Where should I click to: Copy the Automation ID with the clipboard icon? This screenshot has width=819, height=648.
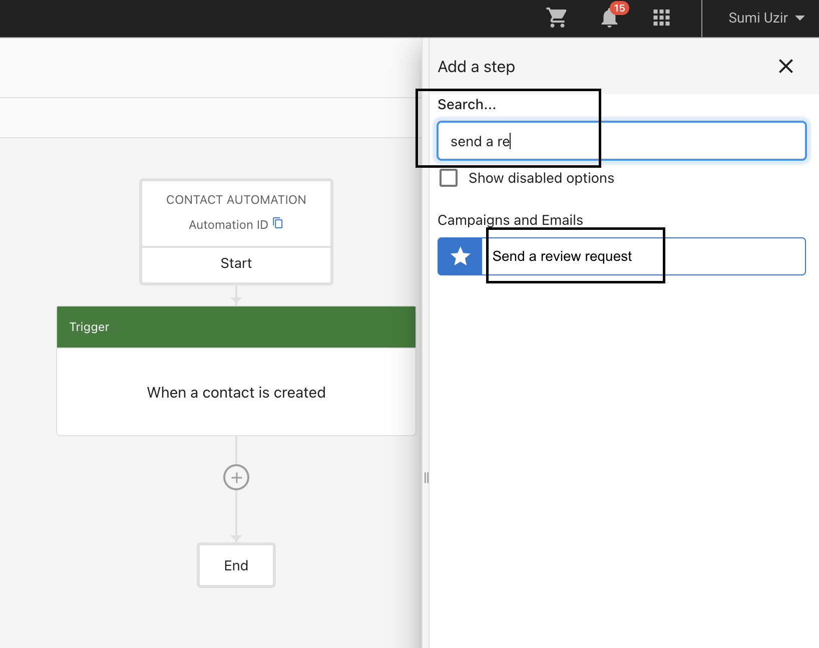pyautogui.click(x=278, y=223)
